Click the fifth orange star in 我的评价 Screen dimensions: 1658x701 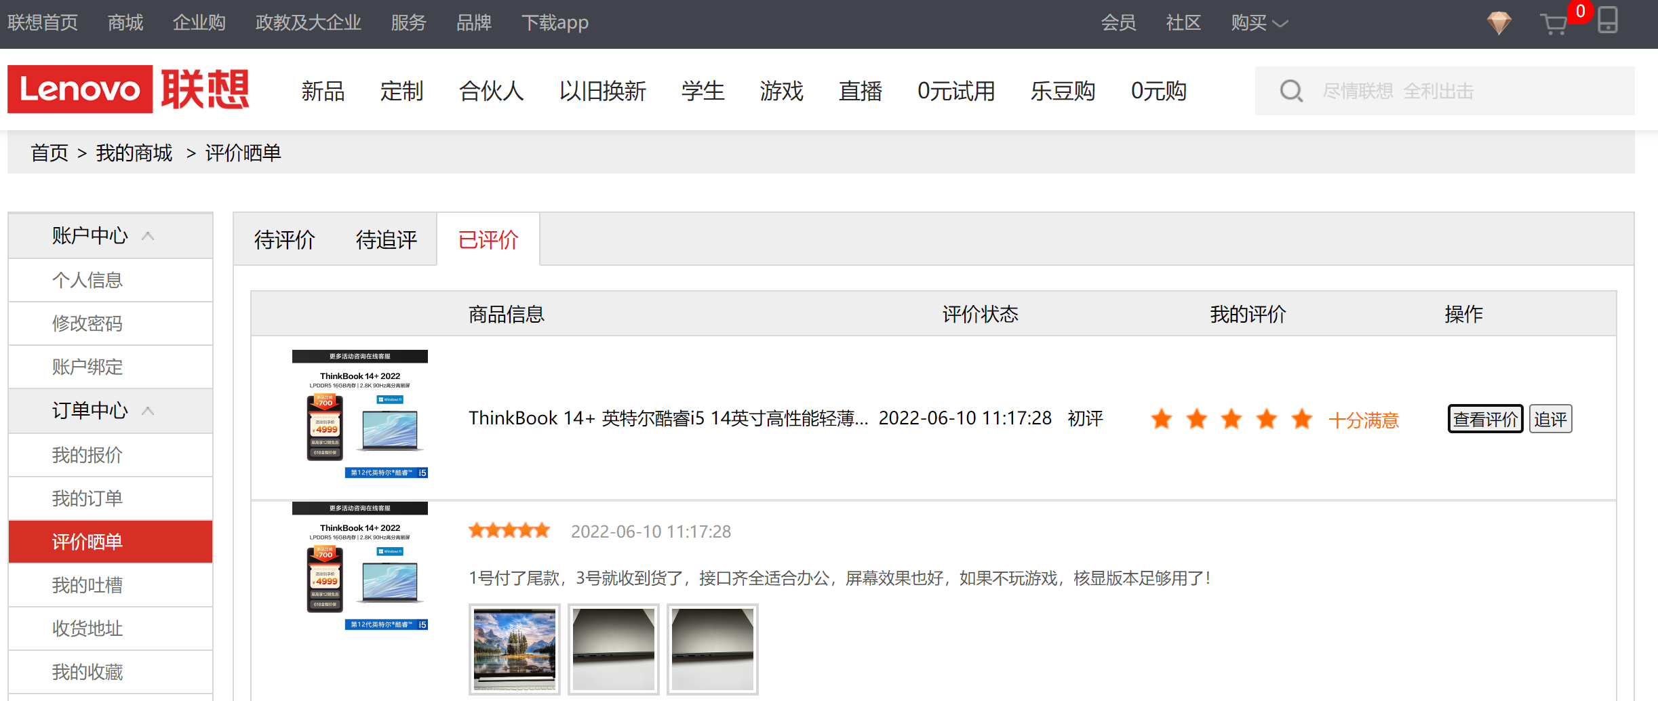click(1301, 419)
